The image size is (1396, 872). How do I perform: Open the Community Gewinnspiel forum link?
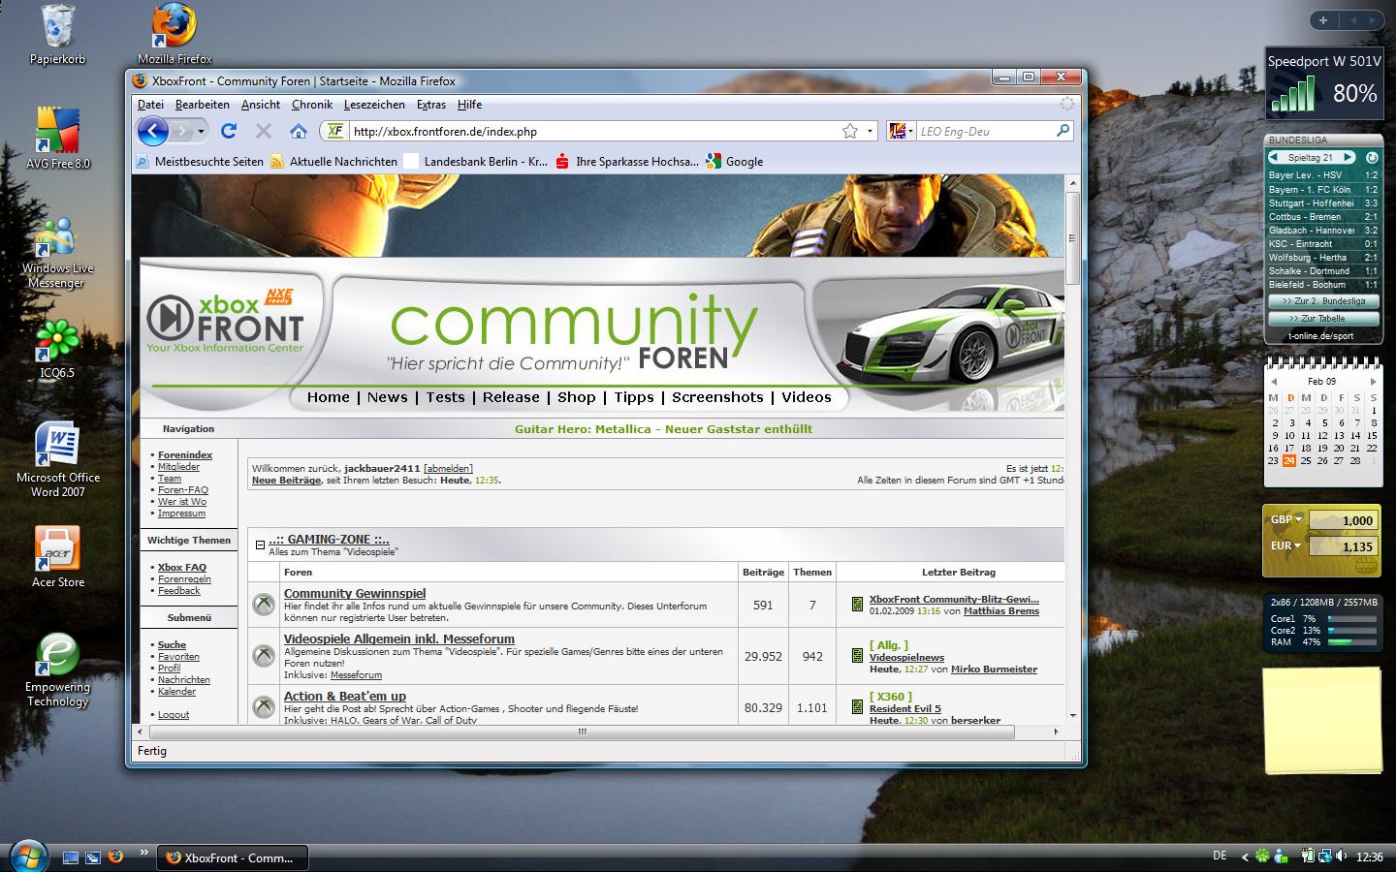point(355,593)
